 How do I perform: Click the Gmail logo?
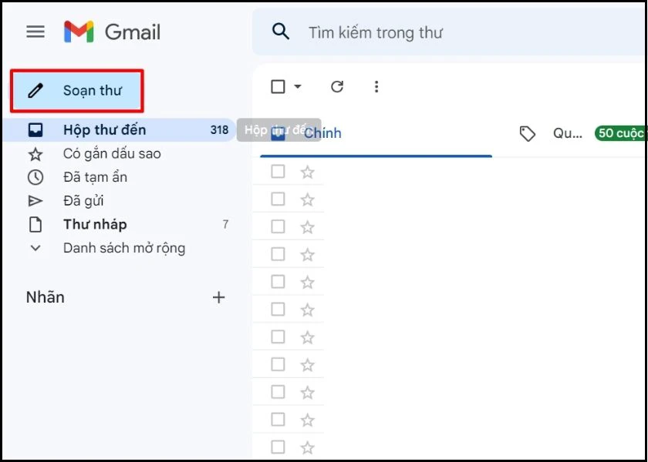tap(112, 32)
